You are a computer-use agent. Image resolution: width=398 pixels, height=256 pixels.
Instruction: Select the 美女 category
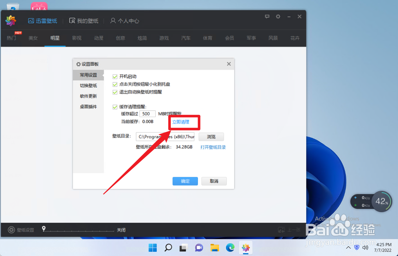point(33,38)
